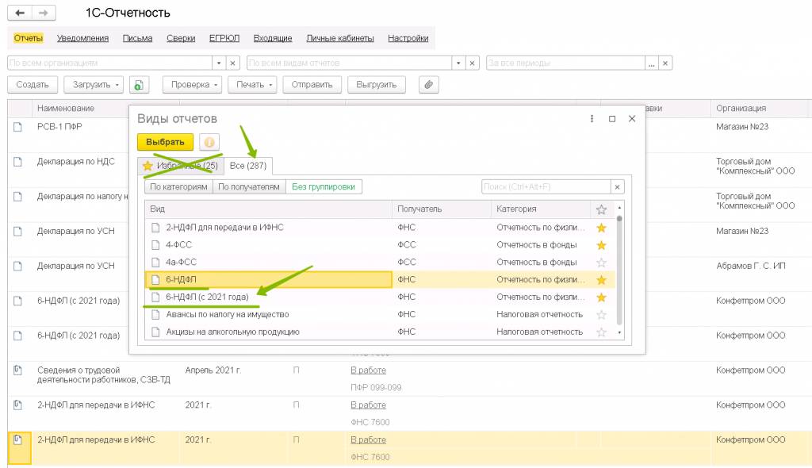Open the info icon next to Выбрать
The height and width of the screenshot is (468, 812).
coord(209,142)
